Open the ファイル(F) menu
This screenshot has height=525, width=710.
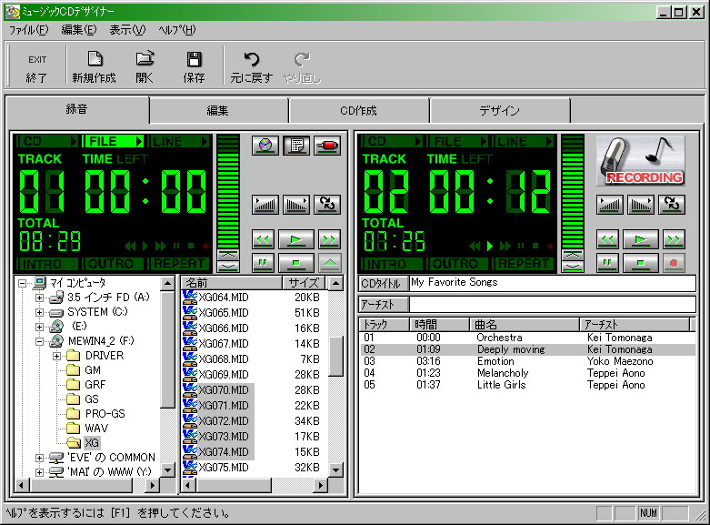coord(28,30)
